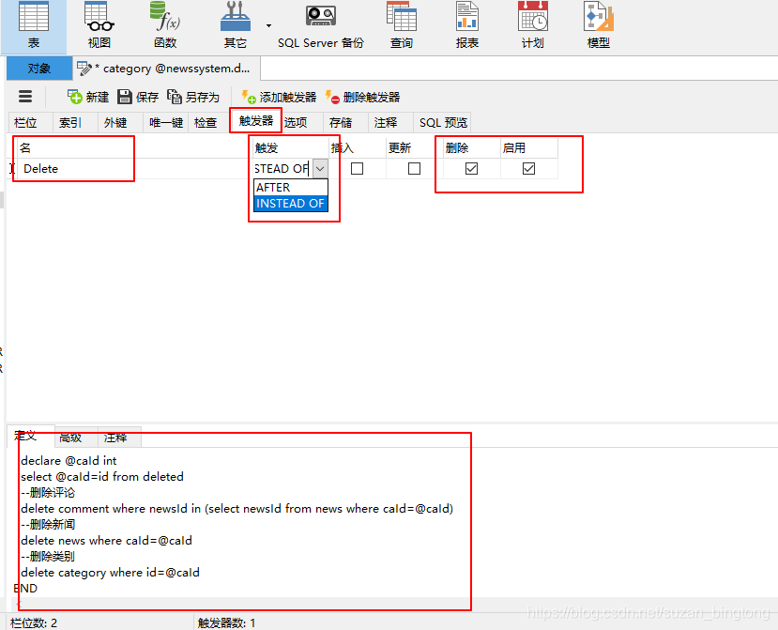Uncheck the 启用 checkbox

tap(529, 169)
